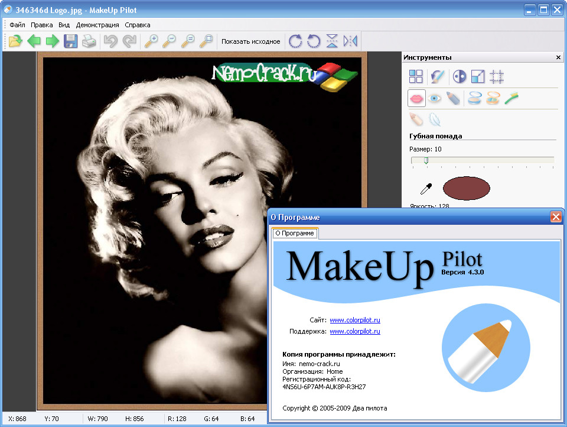Close the О Программе dialog

556,217
